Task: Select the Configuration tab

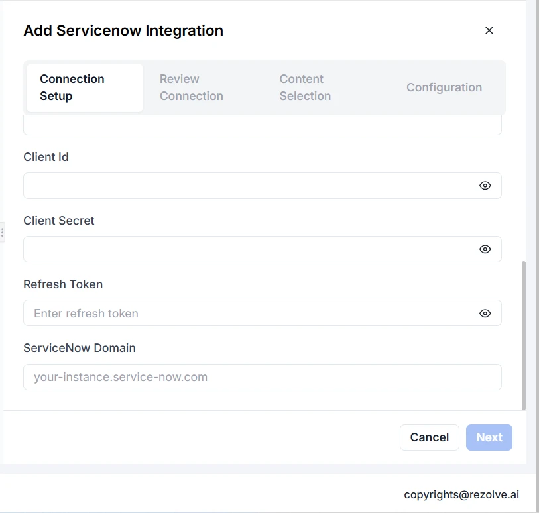Action: click(444, 87)
